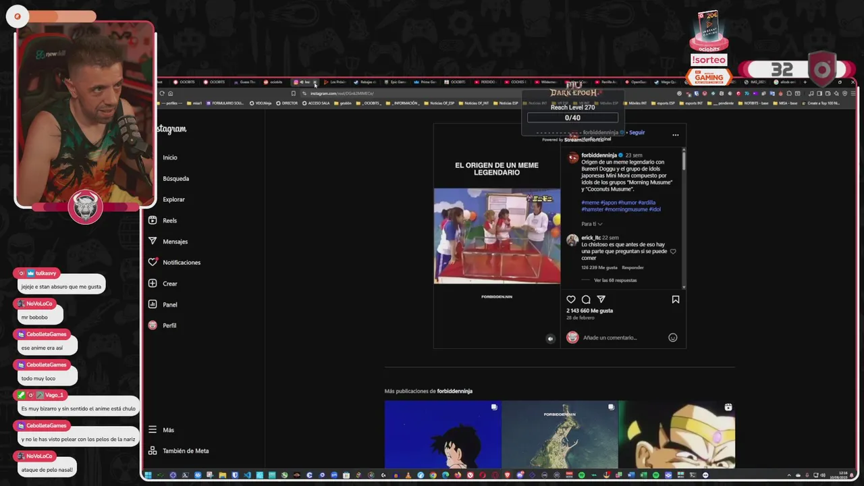The height and width of the screenshot is (486, 864).
Task: Open the NOTIBITS - base bookmarks folder
Action: coord(753,103)
